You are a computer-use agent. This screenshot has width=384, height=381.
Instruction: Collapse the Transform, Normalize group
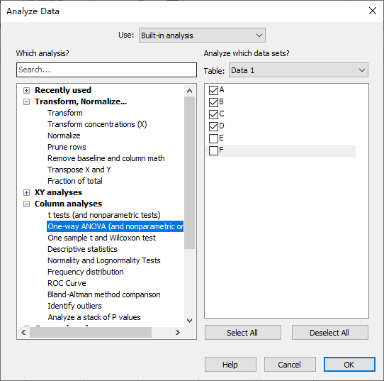(26, 101)
